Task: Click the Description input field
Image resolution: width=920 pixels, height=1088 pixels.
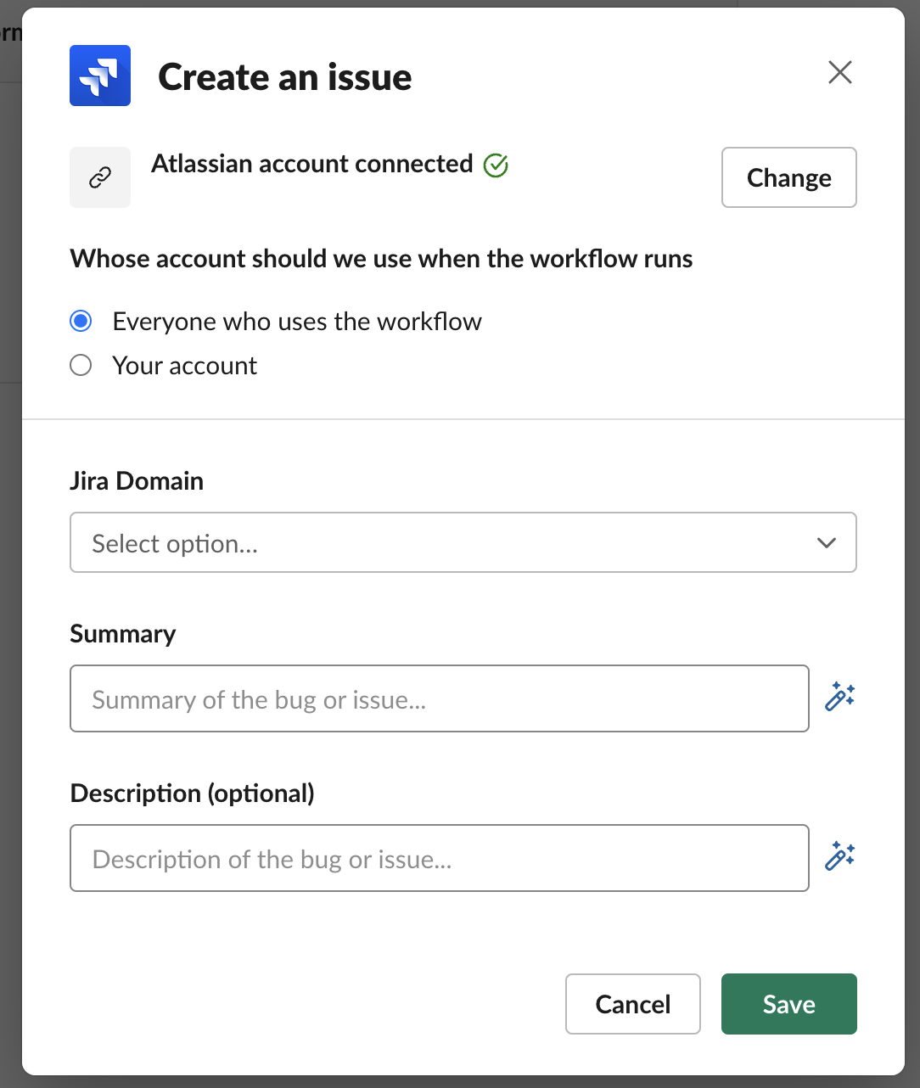Action: (440, 858)
